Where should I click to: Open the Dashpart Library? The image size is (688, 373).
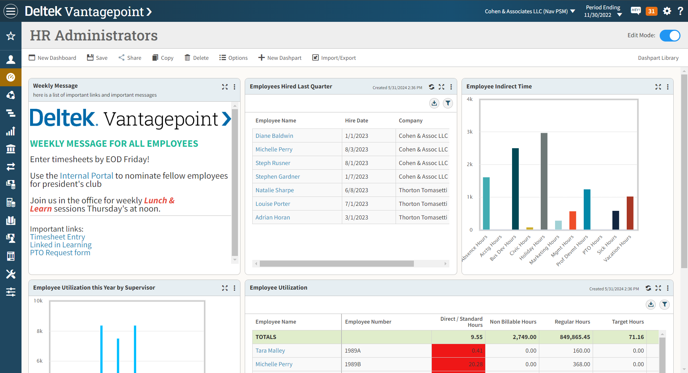click(x=658, y=58)
